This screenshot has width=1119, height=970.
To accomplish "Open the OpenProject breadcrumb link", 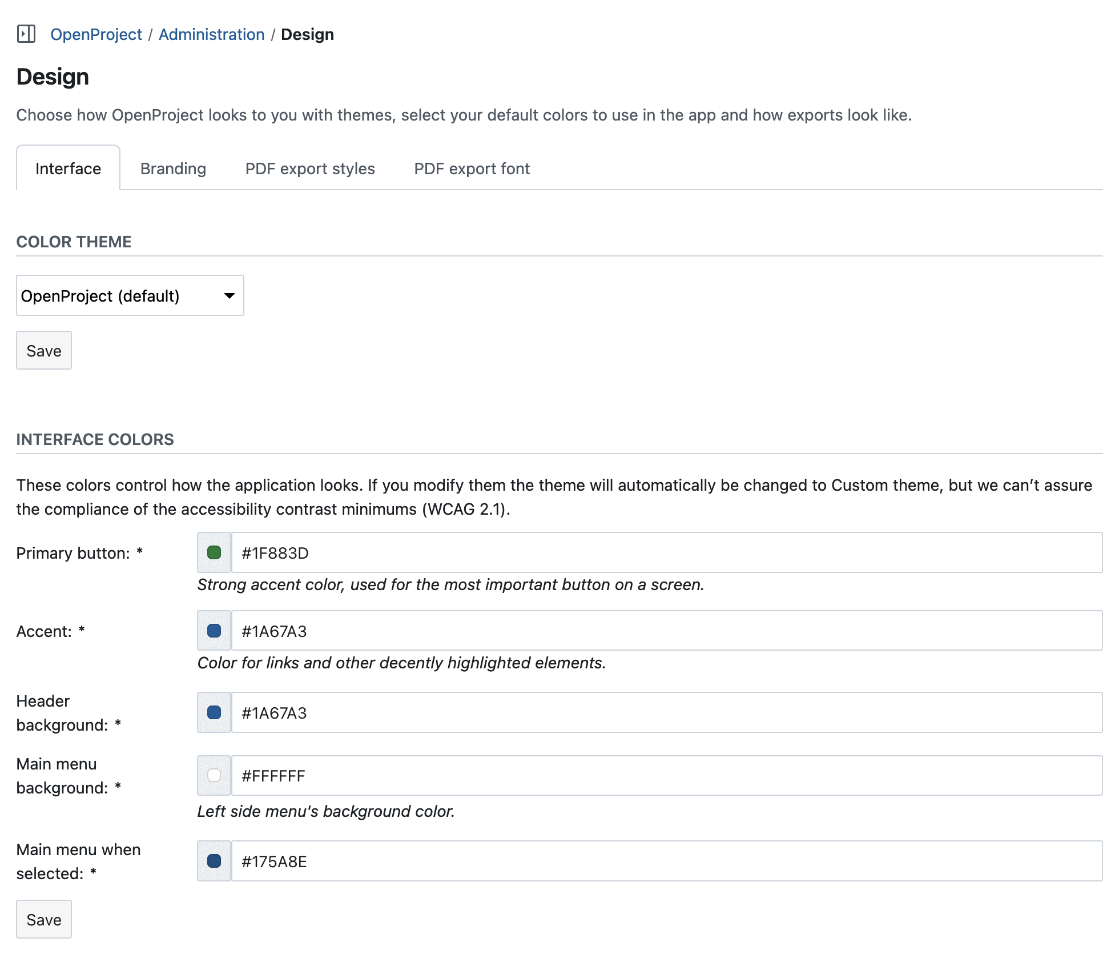I will (96, 34).
